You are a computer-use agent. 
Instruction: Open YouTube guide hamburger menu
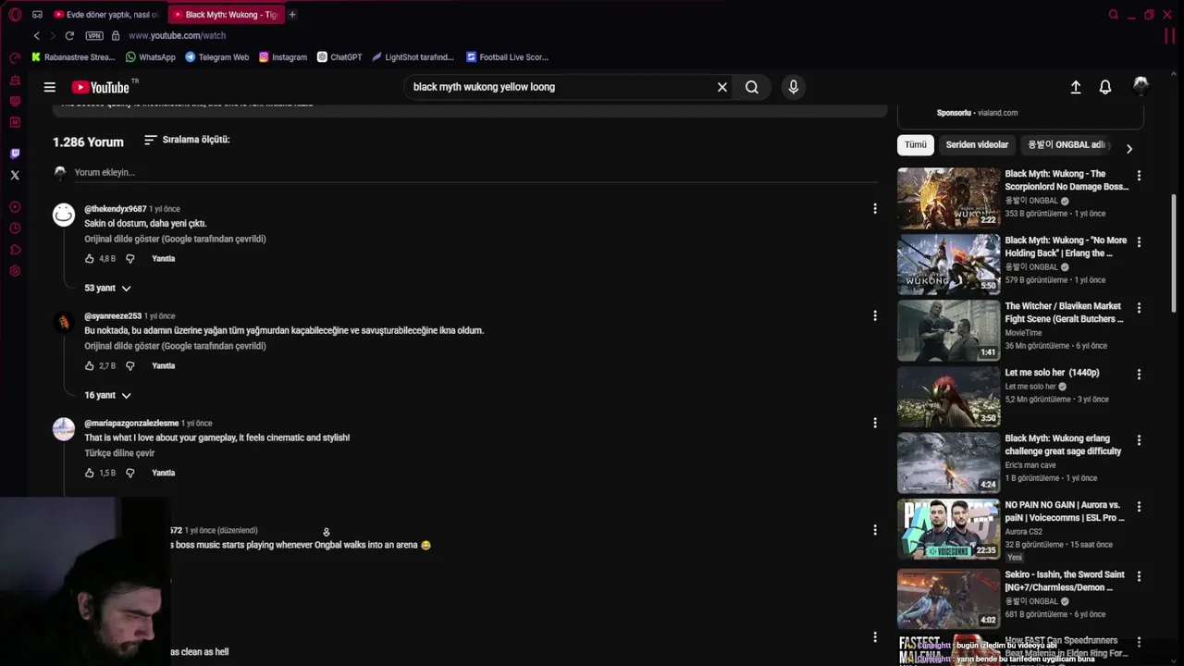click(50, 87)
